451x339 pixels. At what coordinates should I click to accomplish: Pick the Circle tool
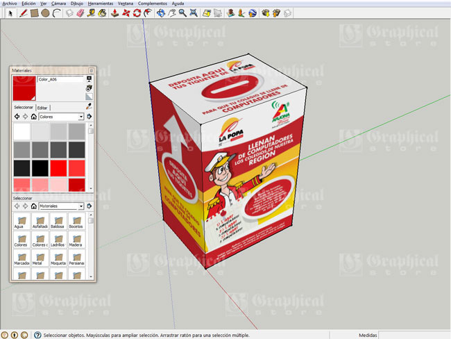point(45,13)
